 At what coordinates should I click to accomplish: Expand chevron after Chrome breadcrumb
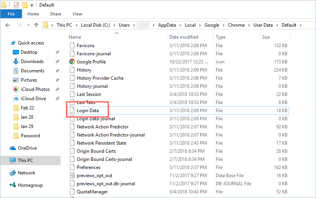tap(249, 25)
